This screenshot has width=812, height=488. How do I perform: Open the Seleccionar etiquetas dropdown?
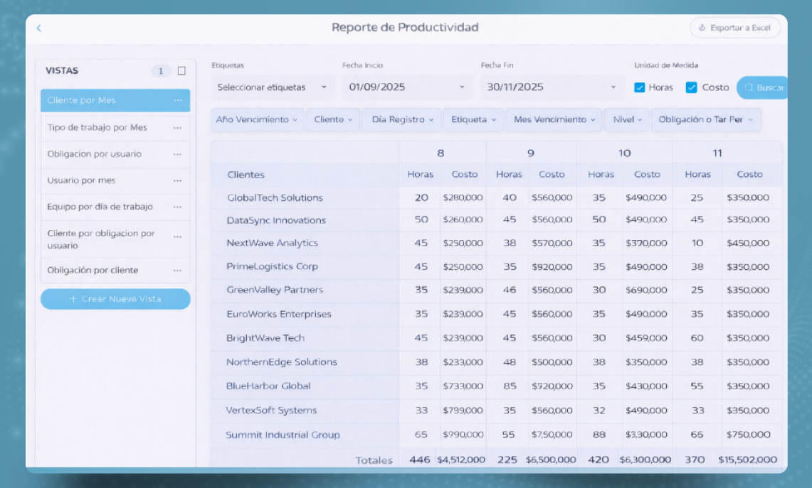pyautogui.click(x=273, y=87)
